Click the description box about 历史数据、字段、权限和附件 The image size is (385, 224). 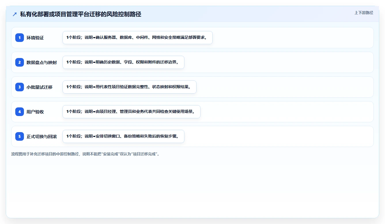123,62
